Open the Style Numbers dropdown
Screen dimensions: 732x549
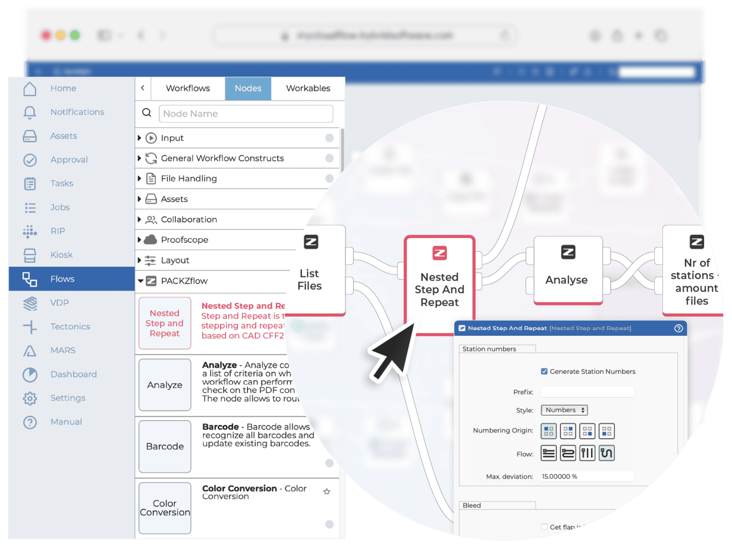564,410
